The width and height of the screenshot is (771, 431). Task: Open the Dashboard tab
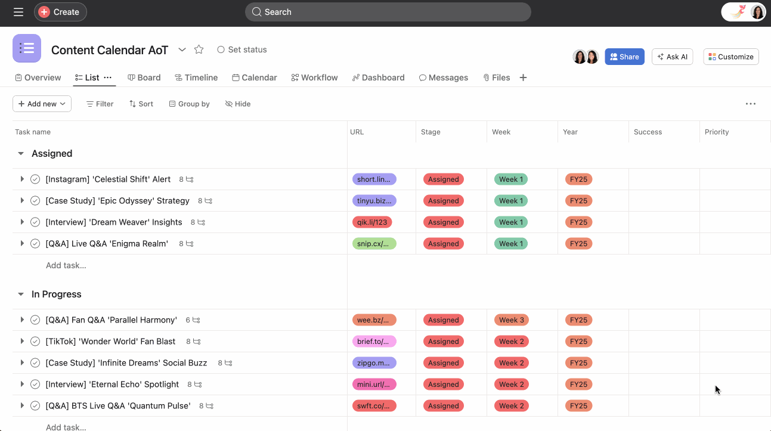coord(378,77)
